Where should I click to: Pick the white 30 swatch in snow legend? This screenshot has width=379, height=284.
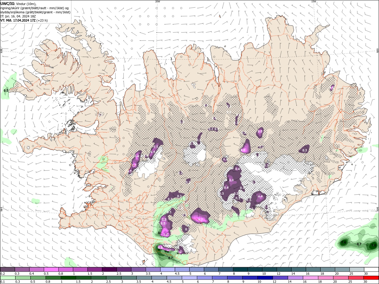(372, 270)
